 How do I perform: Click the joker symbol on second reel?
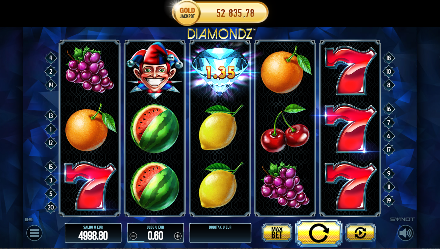[155, 70]
